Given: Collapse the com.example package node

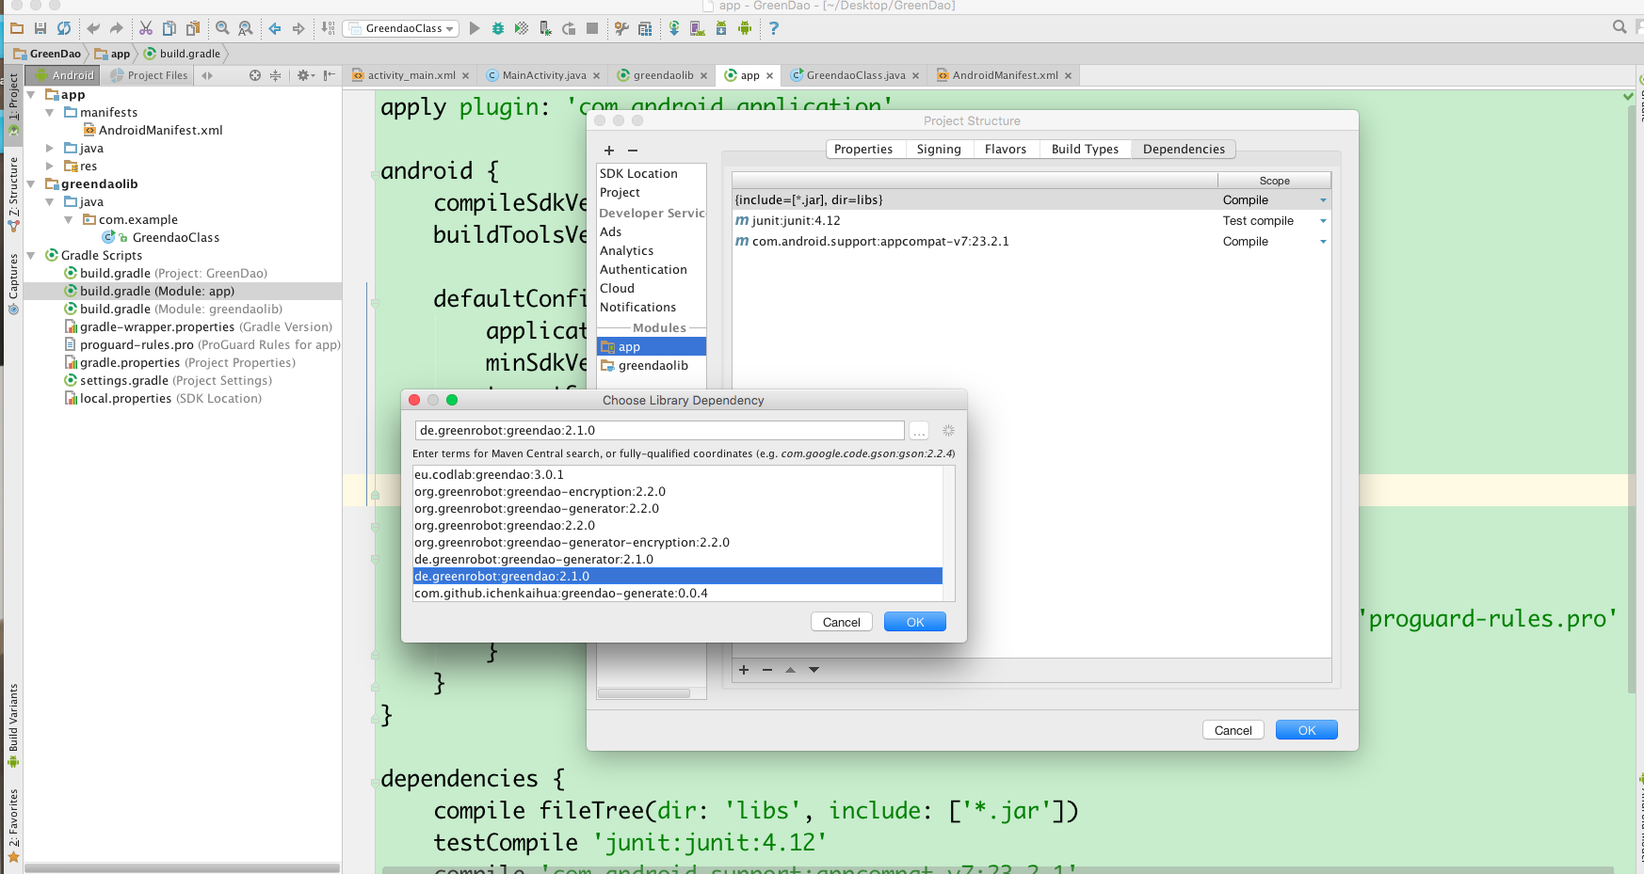Looking at the screenshot, I should click(69, 220).
